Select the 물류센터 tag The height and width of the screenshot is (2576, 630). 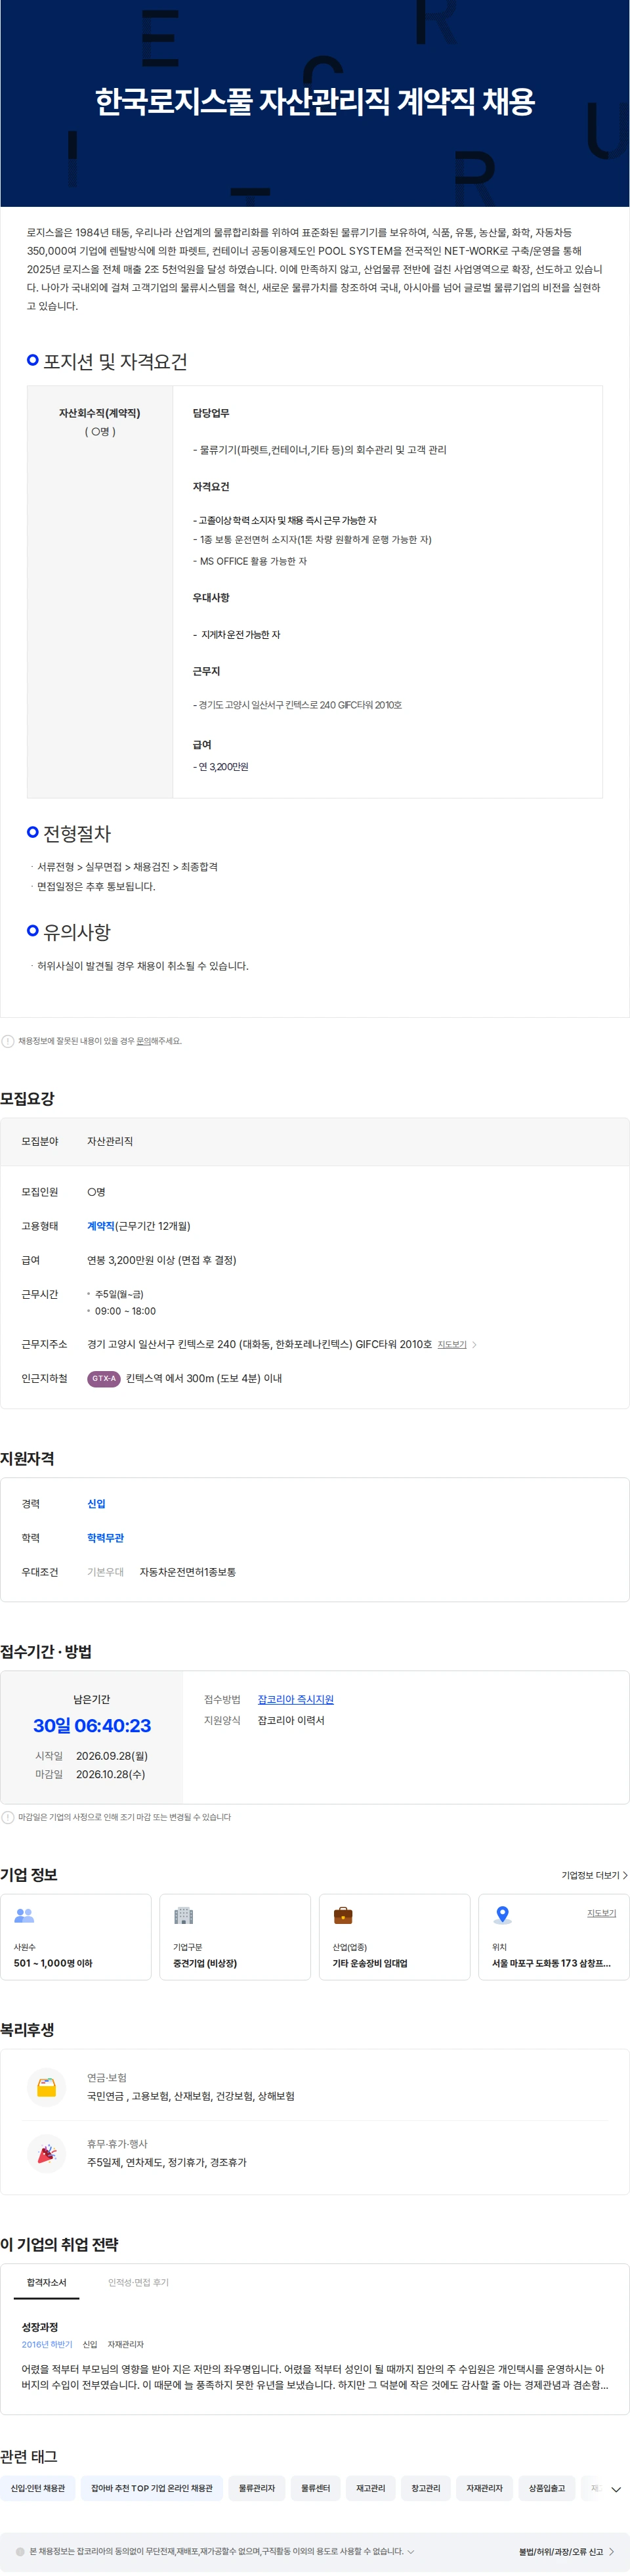click(x=316, y=2488)
